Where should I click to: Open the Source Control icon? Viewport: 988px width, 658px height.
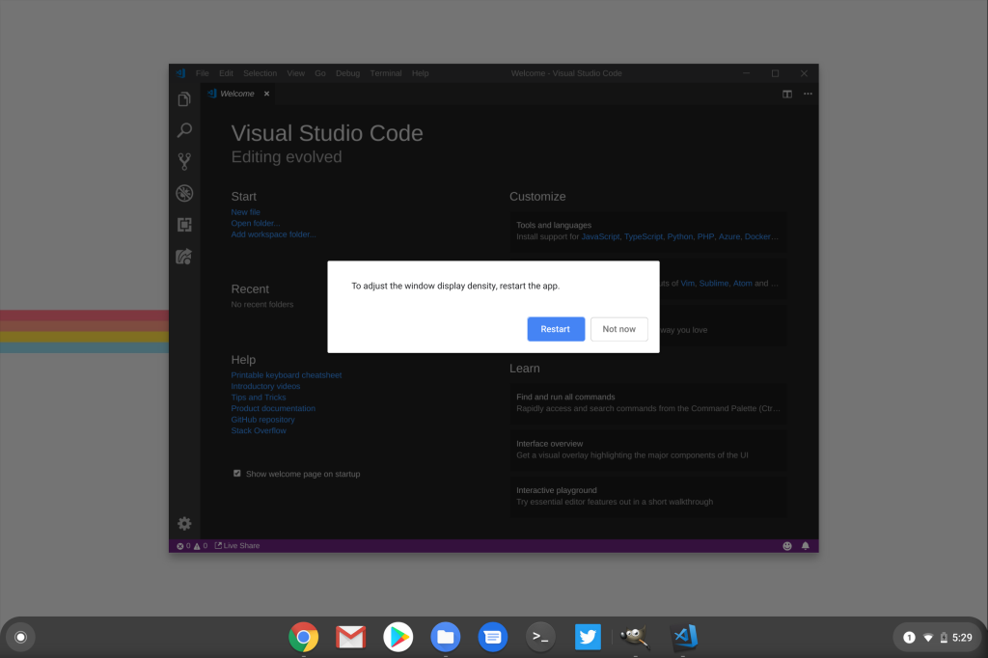184,162
